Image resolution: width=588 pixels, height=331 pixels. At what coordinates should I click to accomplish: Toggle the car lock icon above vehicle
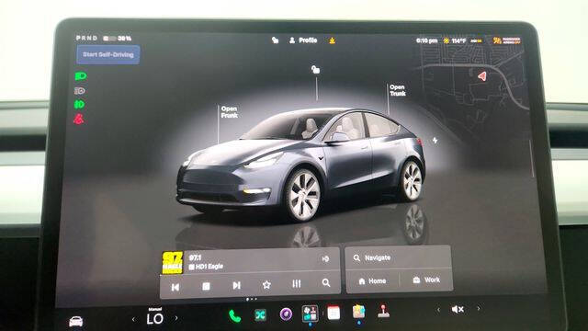(x=315, y=70)
